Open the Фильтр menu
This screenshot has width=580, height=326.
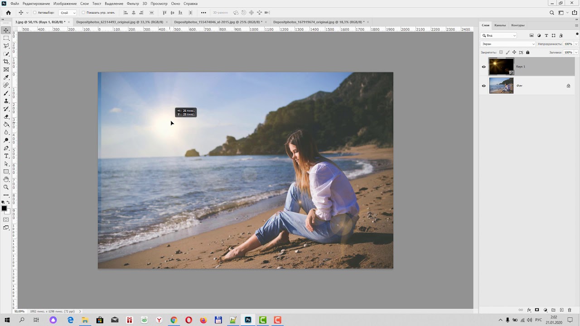pyautogui.click(x=133, y=3)
